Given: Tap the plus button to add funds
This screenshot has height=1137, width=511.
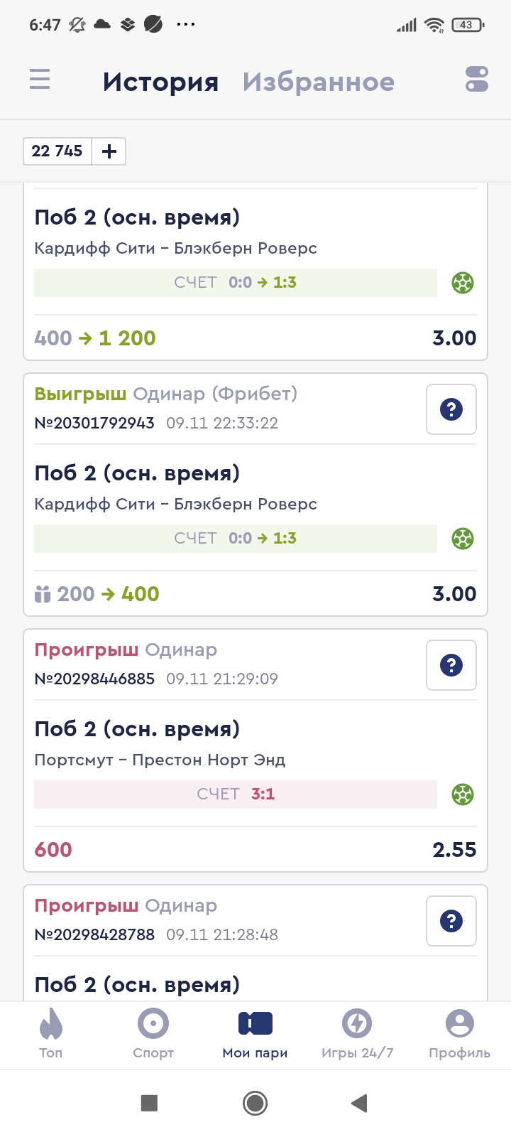Looking at the screenshot, I should pyautogui.click(x=109, y=151).
